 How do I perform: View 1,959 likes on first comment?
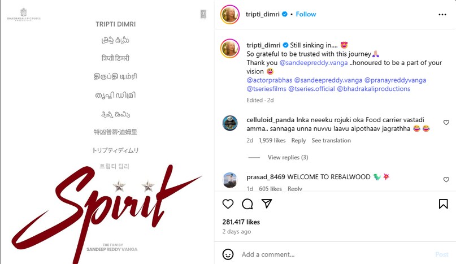point(272,140)
